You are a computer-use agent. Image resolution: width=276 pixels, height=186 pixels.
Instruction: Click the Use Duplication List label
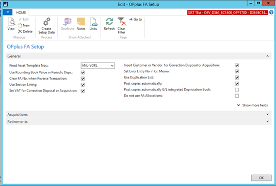(x=139, y=78)
